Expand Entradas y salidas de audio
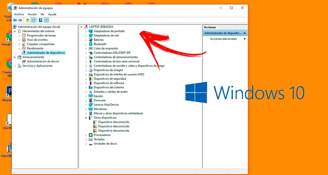 (x=86, y=92)
